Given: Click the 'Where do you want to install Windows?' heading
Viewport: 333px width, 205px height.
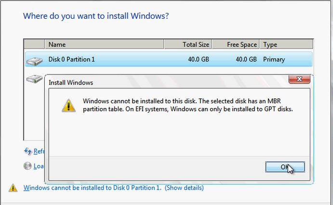Looking at the screenshot, I should 96,16.
